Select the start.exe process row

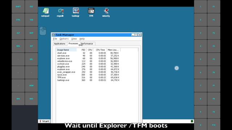(88, 53)
